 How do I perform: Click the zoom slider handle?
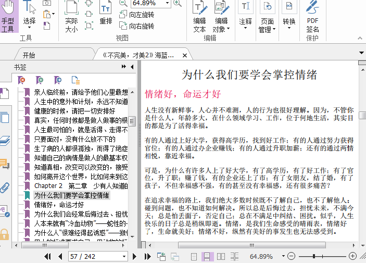click(314, 256)
